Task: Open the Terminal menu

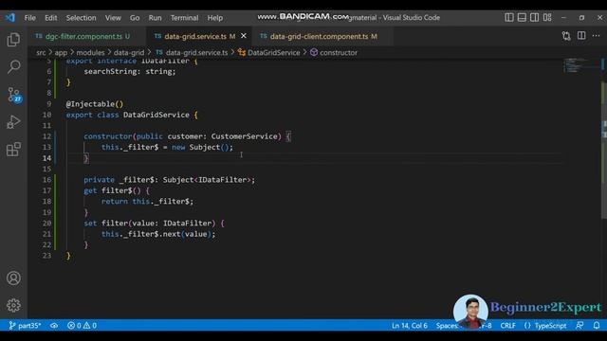Action: [x=184, y=18]
